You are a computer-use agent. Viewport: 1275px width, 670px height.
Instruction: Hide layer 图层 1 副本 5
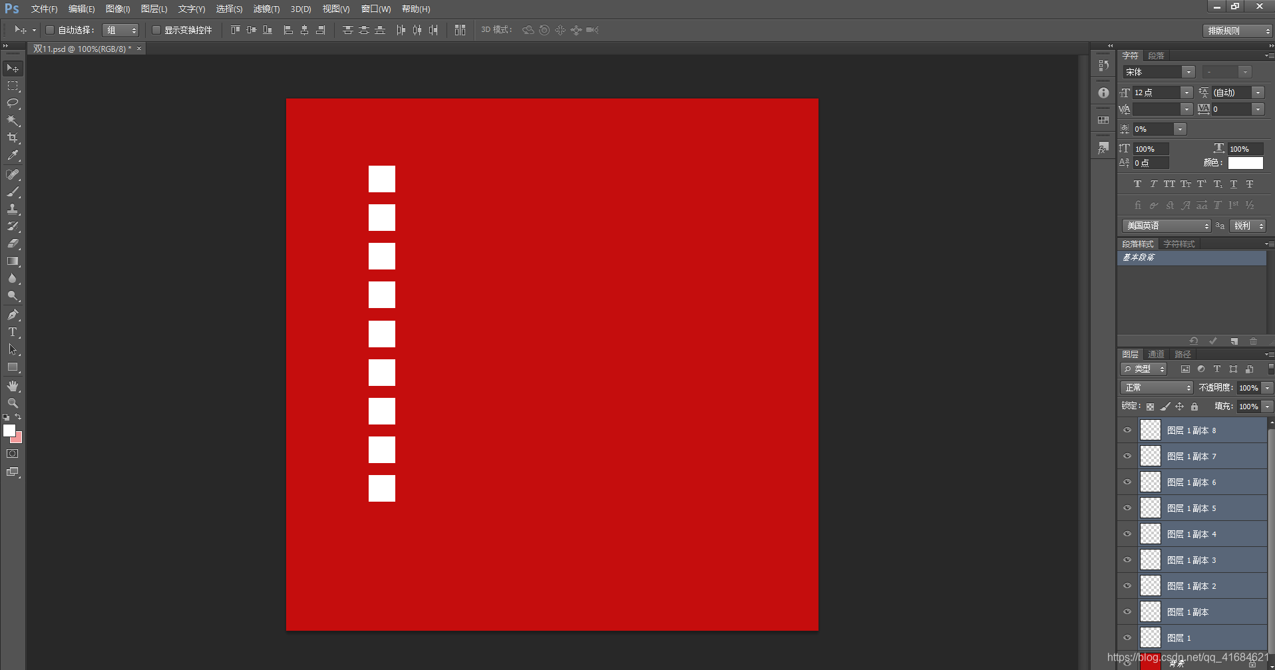(x=1127, y=508)
